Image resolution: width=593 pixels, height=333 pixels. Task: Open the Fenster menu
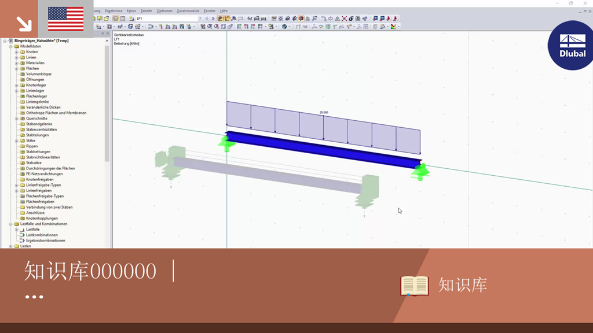click(x=210, y=11)
